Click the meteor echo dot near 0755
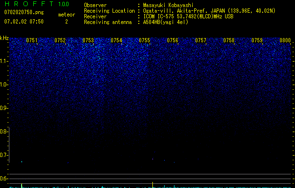Screen dimensions: 295x188 pyautogui.click(x=152, y=159)
